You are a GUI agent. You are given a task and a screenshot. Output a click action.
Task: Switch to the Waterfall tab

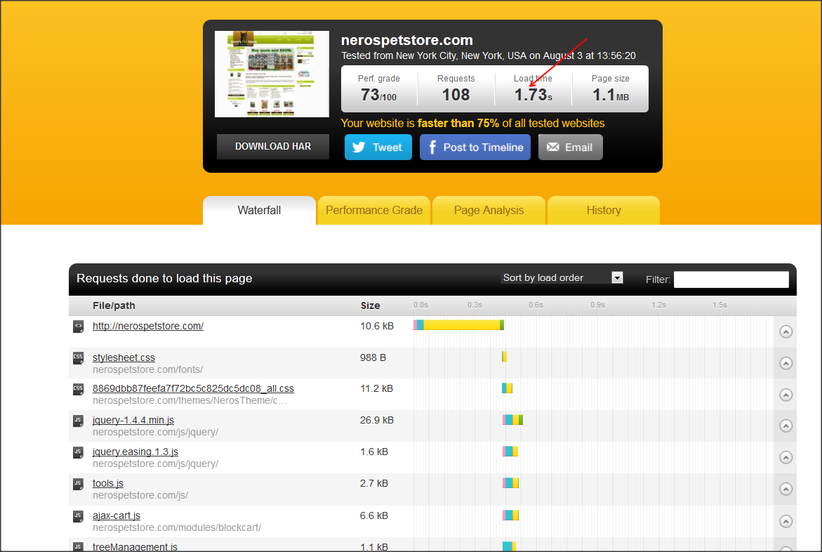tap(259, 211)
